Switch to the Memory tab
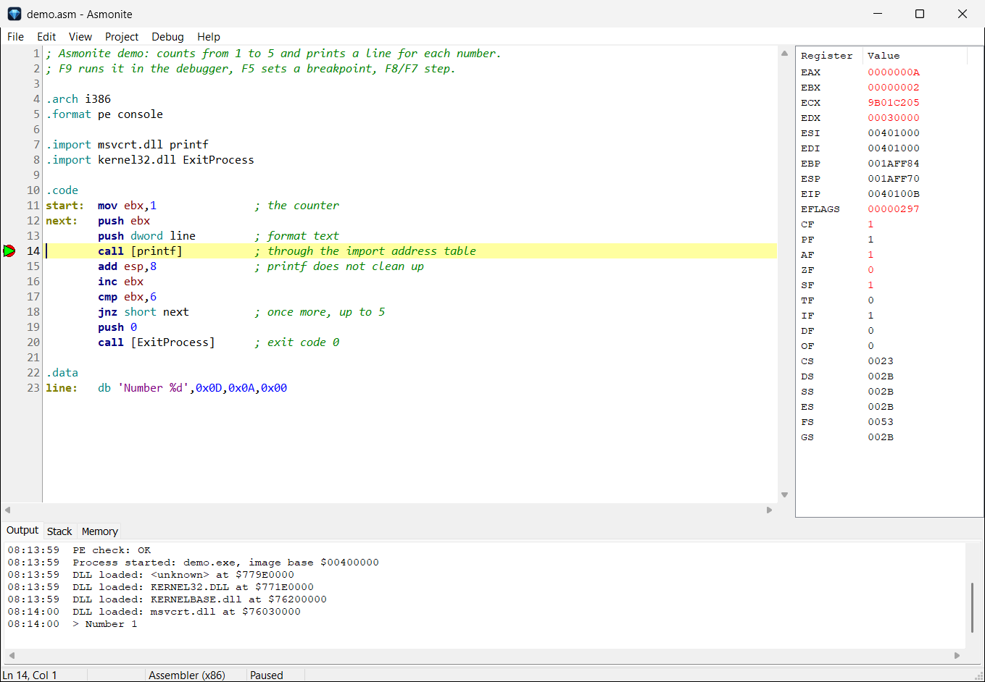The width and height of the screenshot is (985, 682). [x=100, y=531]
